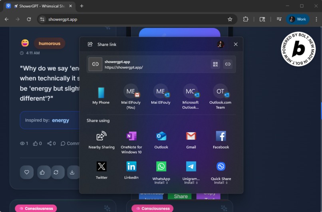Screen dimensions: 322x212
Task: Open the media controls icon in toolbar
Action: click(x=279, y=19)
